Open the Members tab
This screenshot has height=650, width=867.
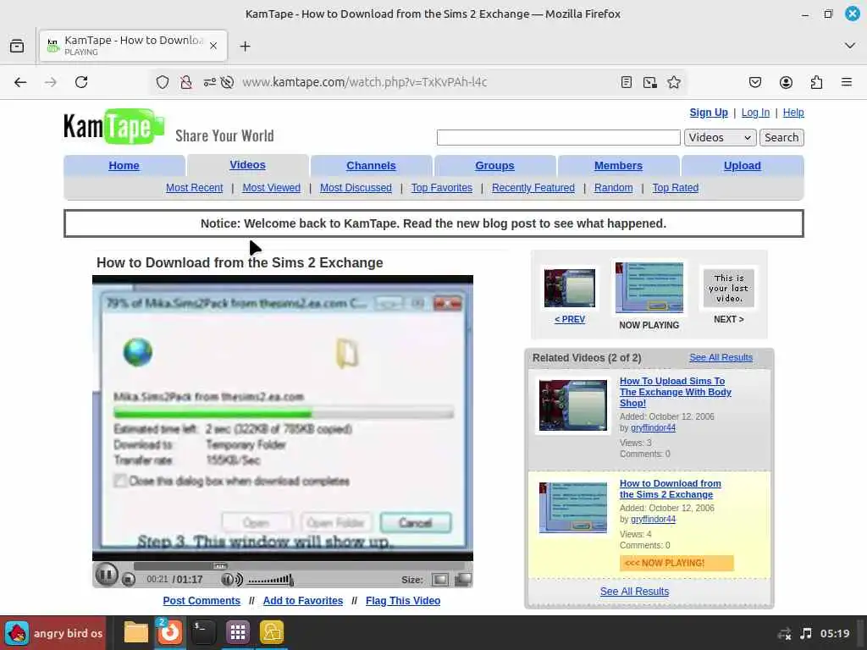[x=618, y=166]
